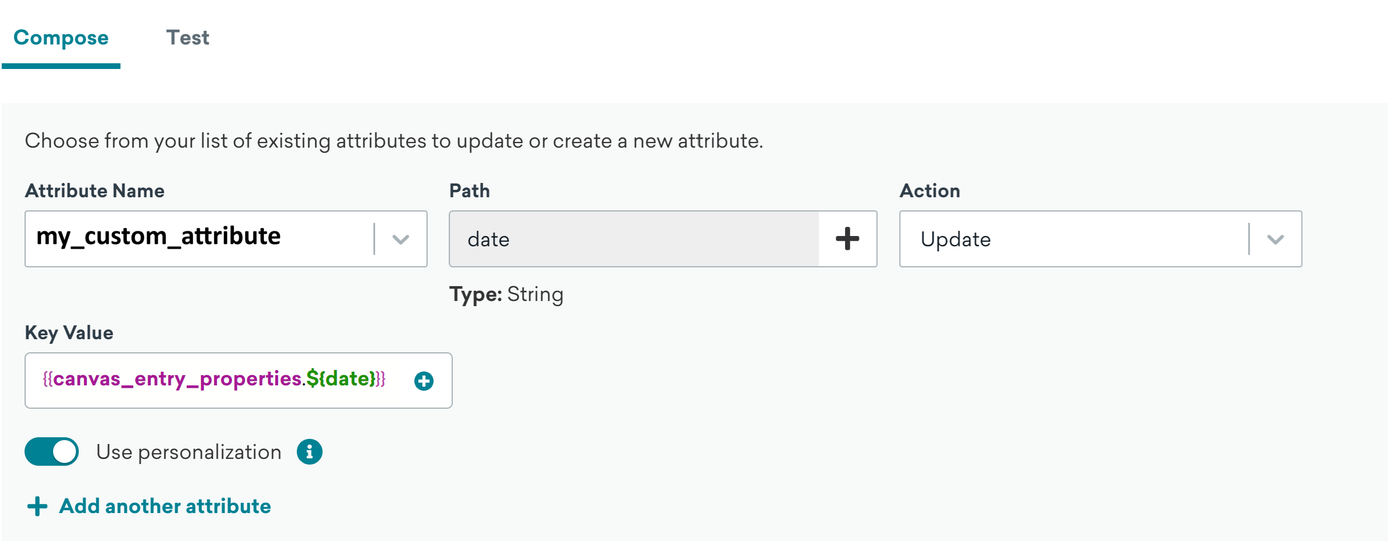
Task: Click the plus icon beside Add another attribute
Action: pos(38,506)
